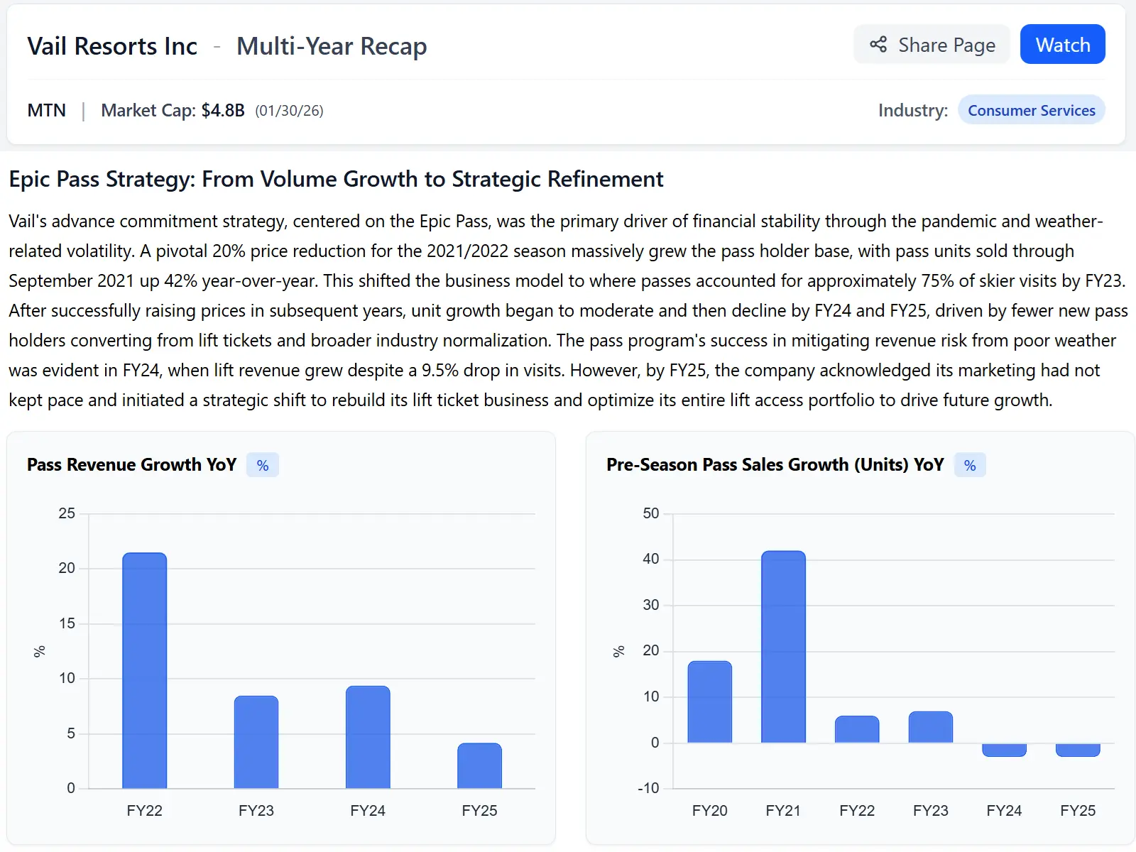This screenshot has height=852, width=1136.
Task: Open the Consumer Services category page
Action: (x=1031, y=110)
